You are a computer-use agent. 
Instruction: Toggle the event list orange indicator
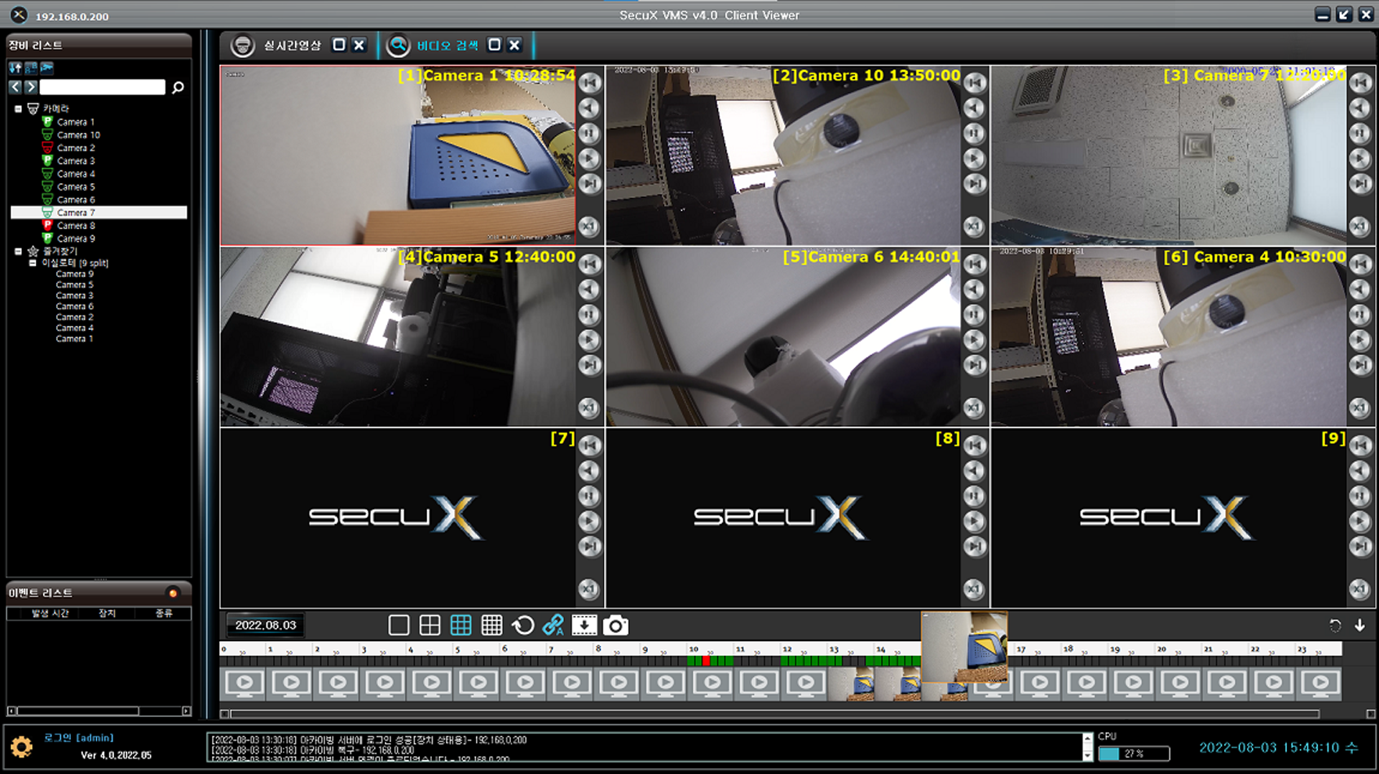(x=173, y=593)
